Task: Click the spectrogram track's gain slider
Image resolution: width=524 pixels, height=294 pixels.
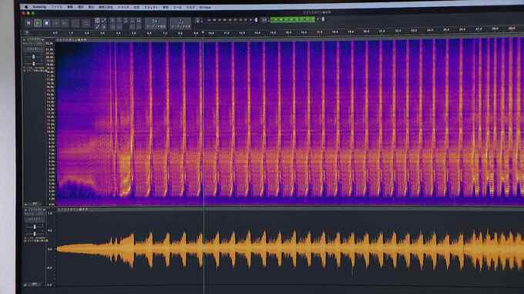Action: pyautogui.click(x=33, y=58)
